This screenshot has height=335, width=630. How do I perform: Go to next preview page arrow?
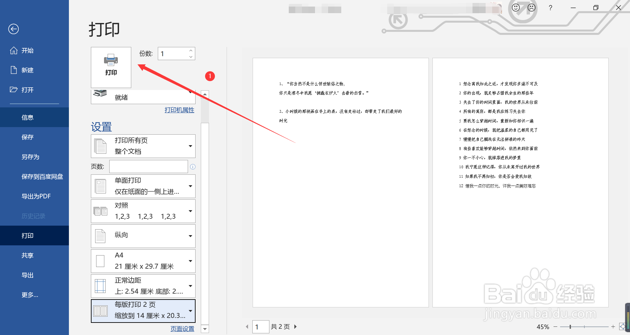point(295,327)
